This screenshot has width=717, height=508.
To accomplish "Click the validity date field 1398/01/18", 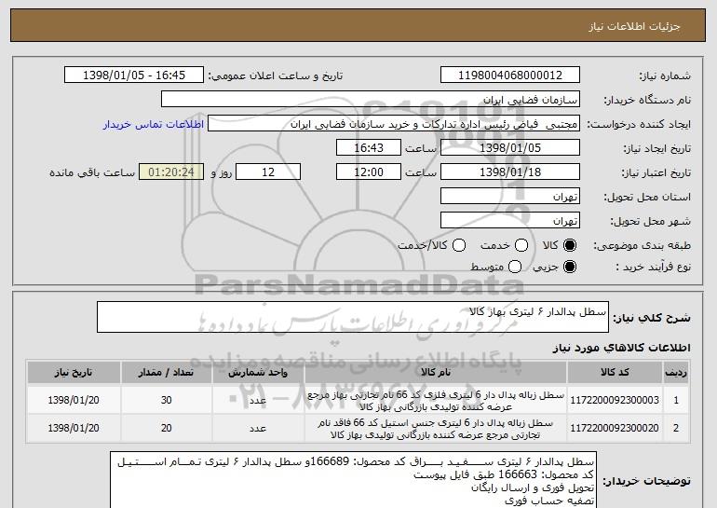I will 510,172.
